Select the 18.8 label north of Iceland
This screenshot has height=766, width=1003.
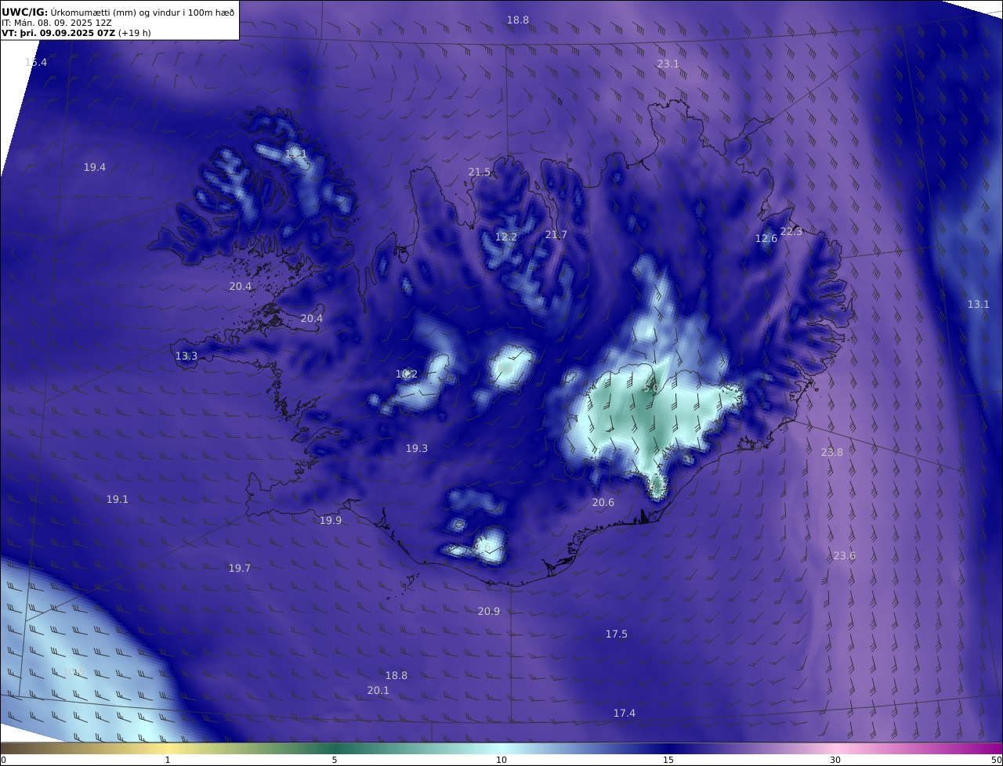point(518,20)
